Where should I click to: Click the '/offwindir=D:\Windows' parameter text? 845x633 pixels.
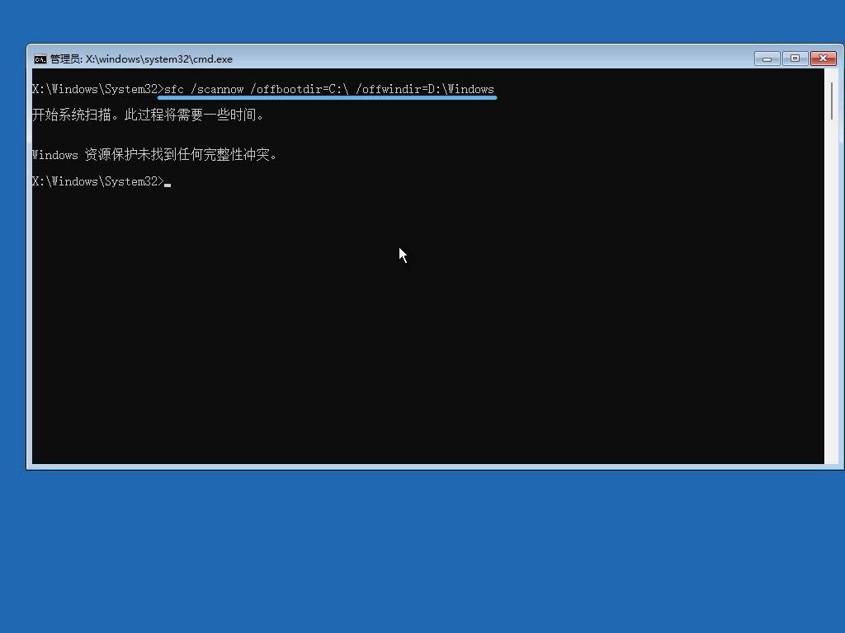425,89
